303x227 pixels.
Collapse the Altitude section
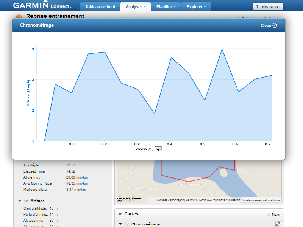click(x=19, y=201)
